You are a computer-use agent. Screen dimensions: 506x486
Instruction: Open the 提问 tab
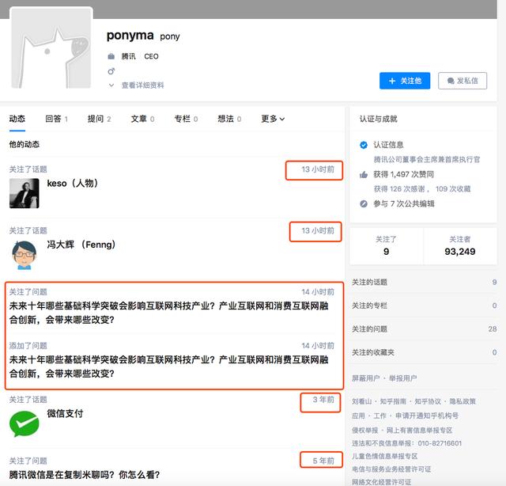99,119
